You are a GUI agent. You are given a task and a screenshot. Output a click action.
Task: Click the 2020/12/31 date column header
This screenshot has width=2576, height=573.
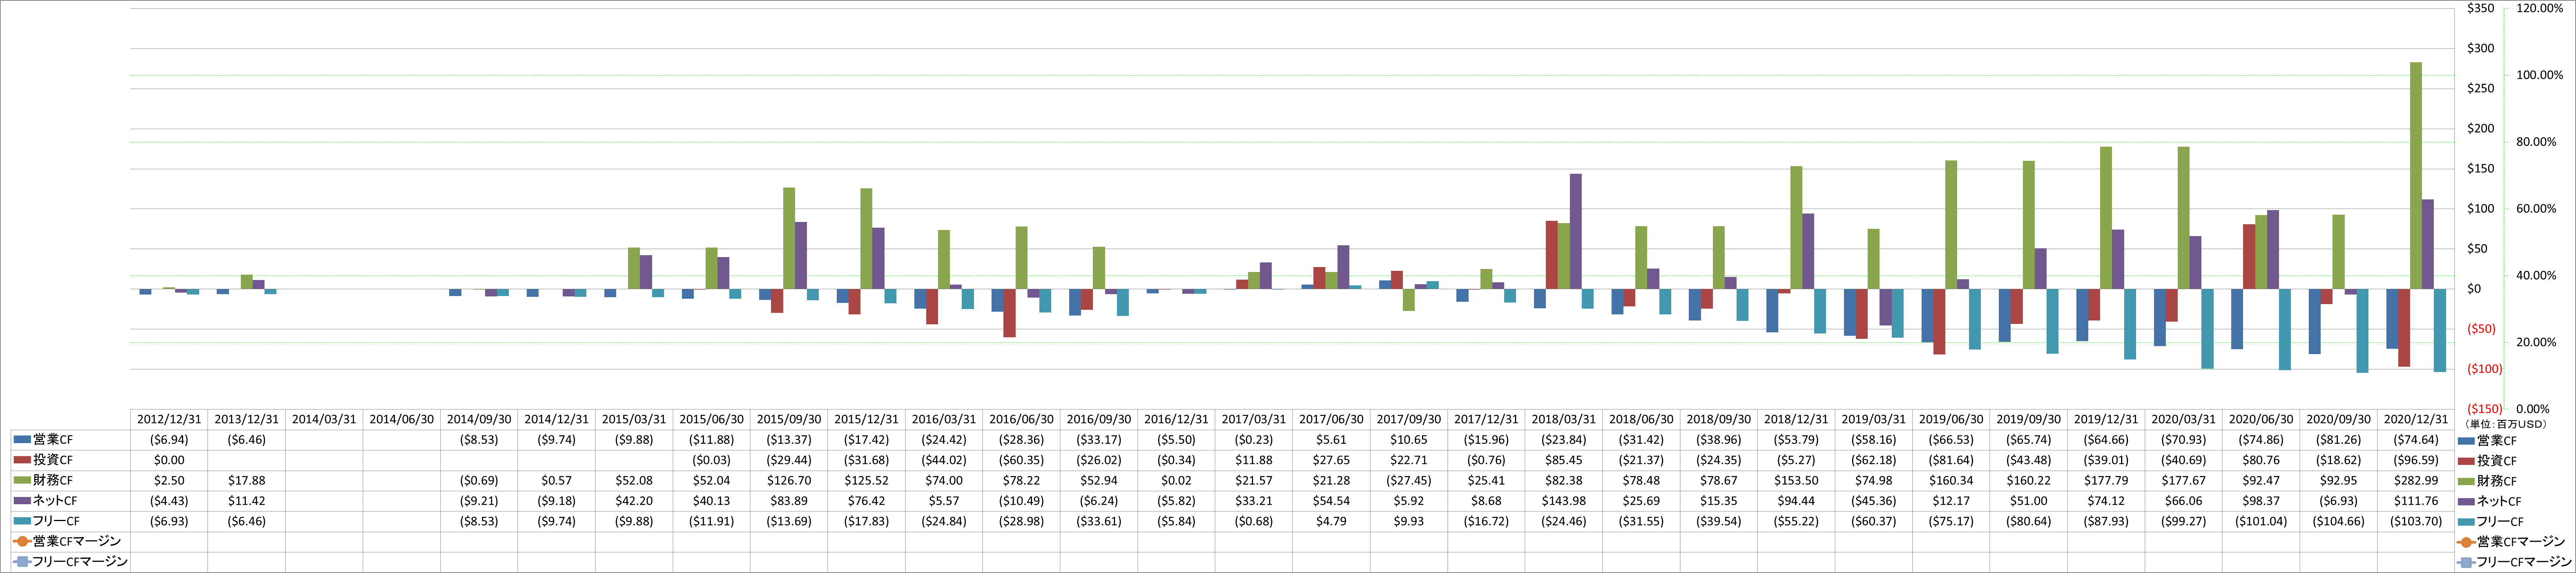coord(2416,419)
